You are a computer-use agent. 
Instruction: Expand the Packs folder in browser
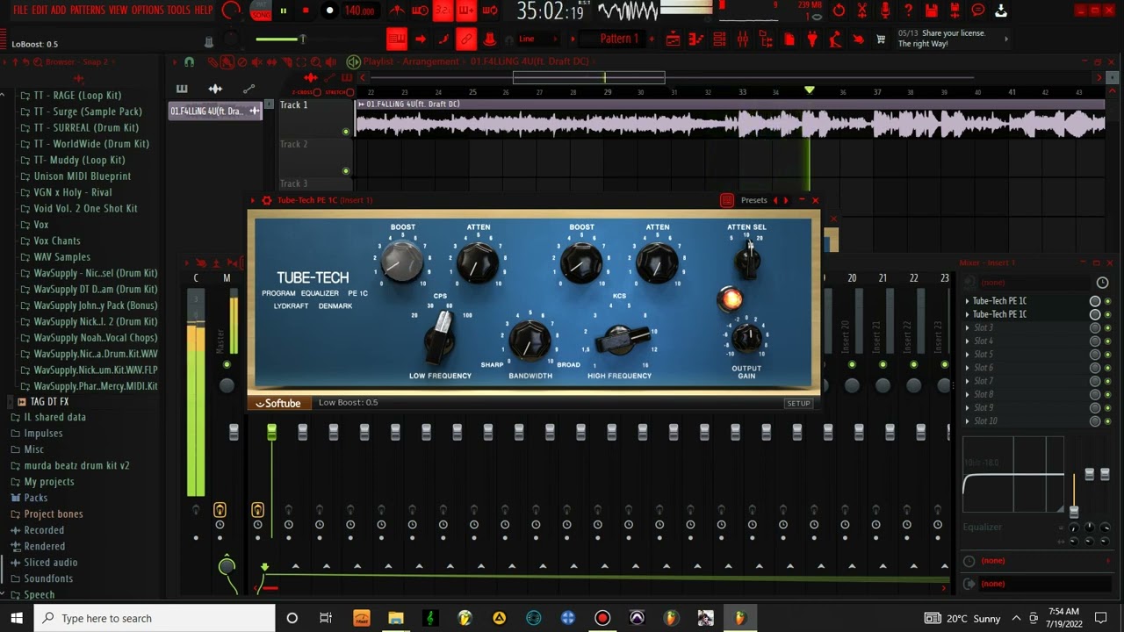coord(36,498)
